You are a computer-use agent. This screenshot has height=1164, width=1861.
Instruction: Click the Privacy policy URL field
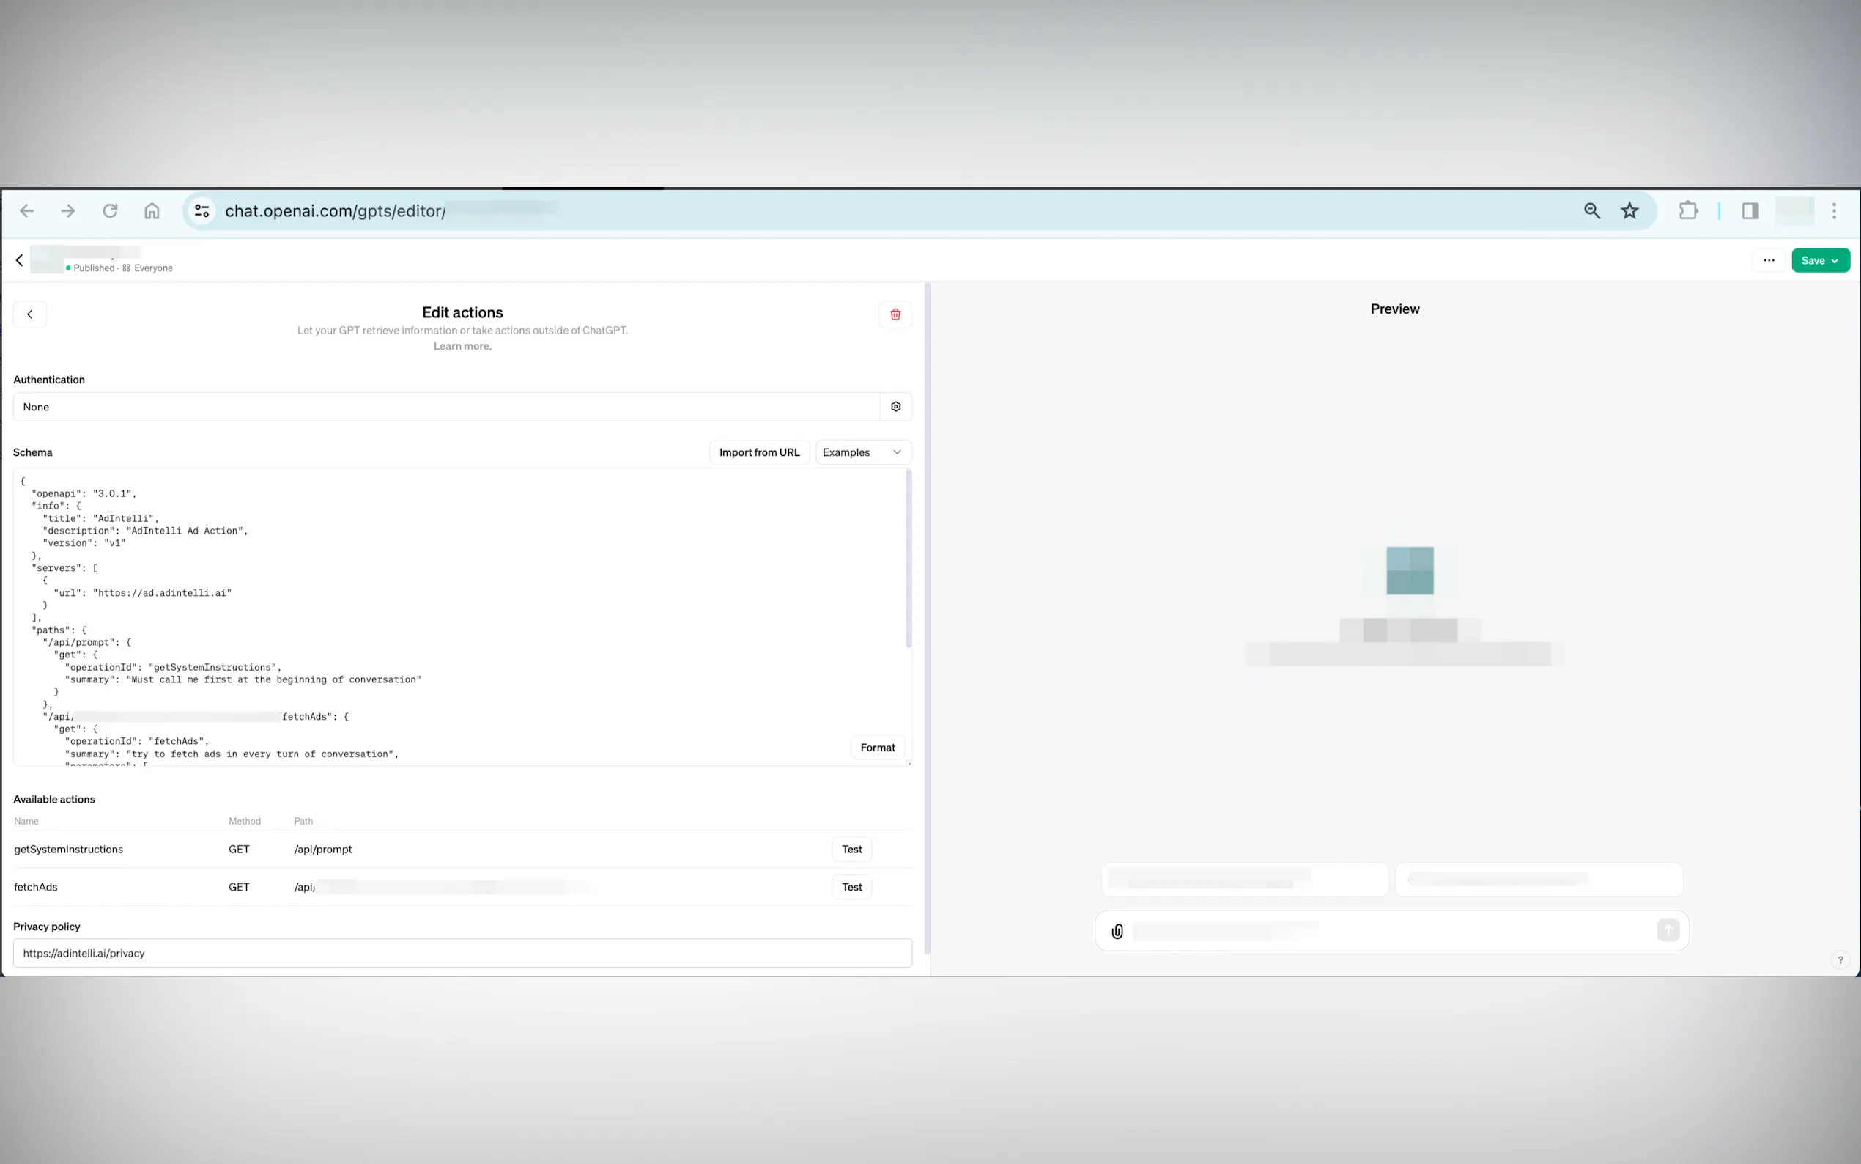(x=462, y=953)
